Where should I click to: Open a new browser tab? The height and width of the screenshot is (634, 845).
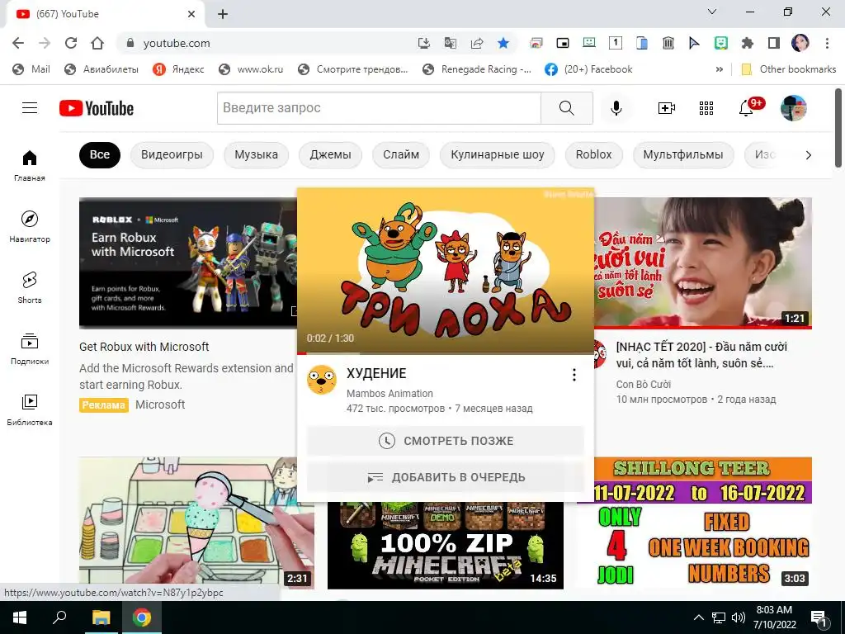click(x=223, y=14)
